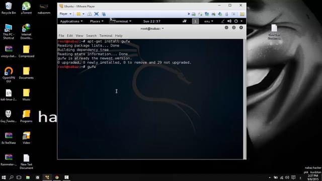Expand the arrow beside the pause icon
The height and width of the screenshot is (181, 322).
[84, 14]
